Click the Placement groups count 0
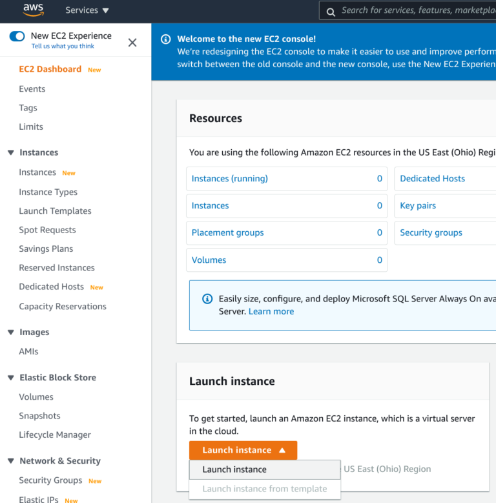This screenshot has height=503, width=496. click(380, 233)
